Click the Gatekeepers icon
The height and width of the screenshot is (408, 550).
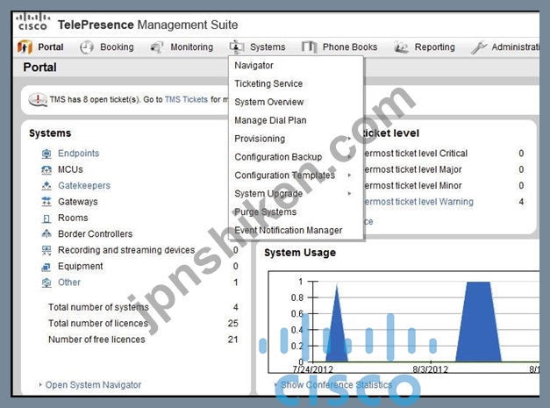click(x=46, y=186)
